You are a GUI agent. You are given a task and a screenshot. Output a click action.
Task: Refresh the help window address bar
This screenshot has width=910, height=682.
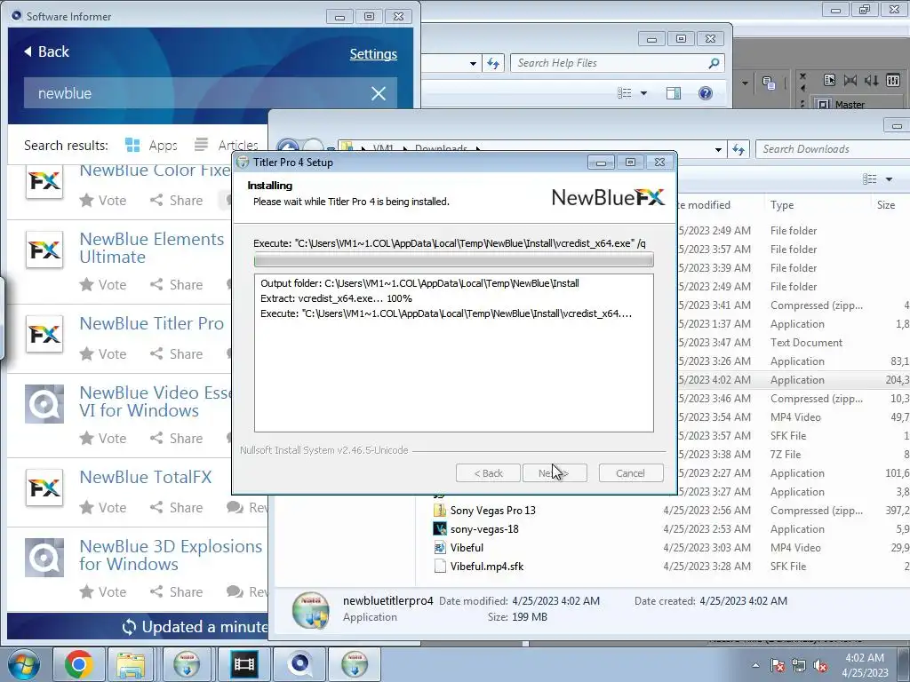(493, 63)
